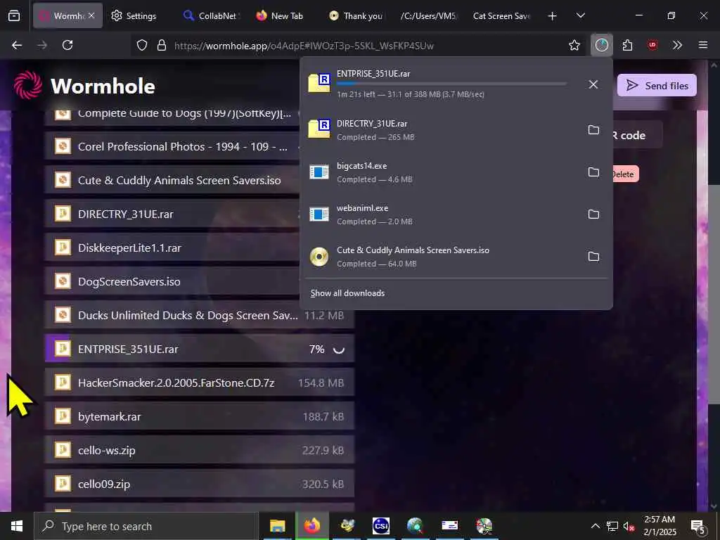Click the URL address bar
The height and width of the screenshot is (540, 720).
(x=349, y=45)
